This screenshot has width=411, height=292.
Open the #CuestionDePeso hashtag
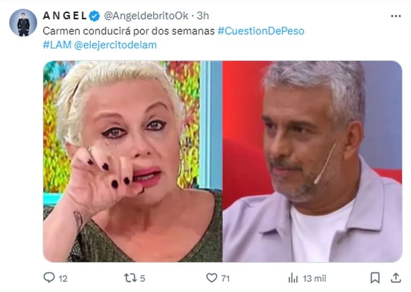click(x=261, y=31)
